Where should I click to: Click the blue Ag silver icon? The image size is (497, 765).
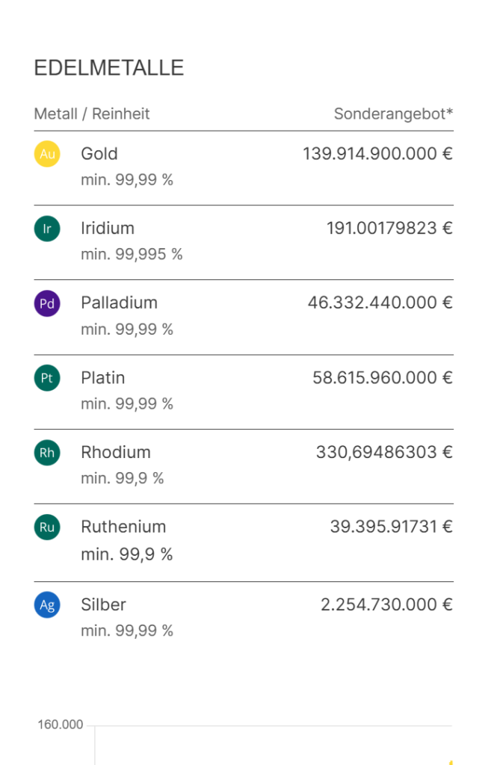click(47, 604)
